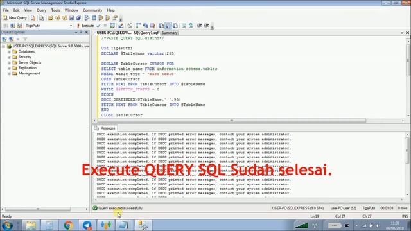Click the Open File folder icon
This screenshot has width=411, height=231.
[50, 18]
